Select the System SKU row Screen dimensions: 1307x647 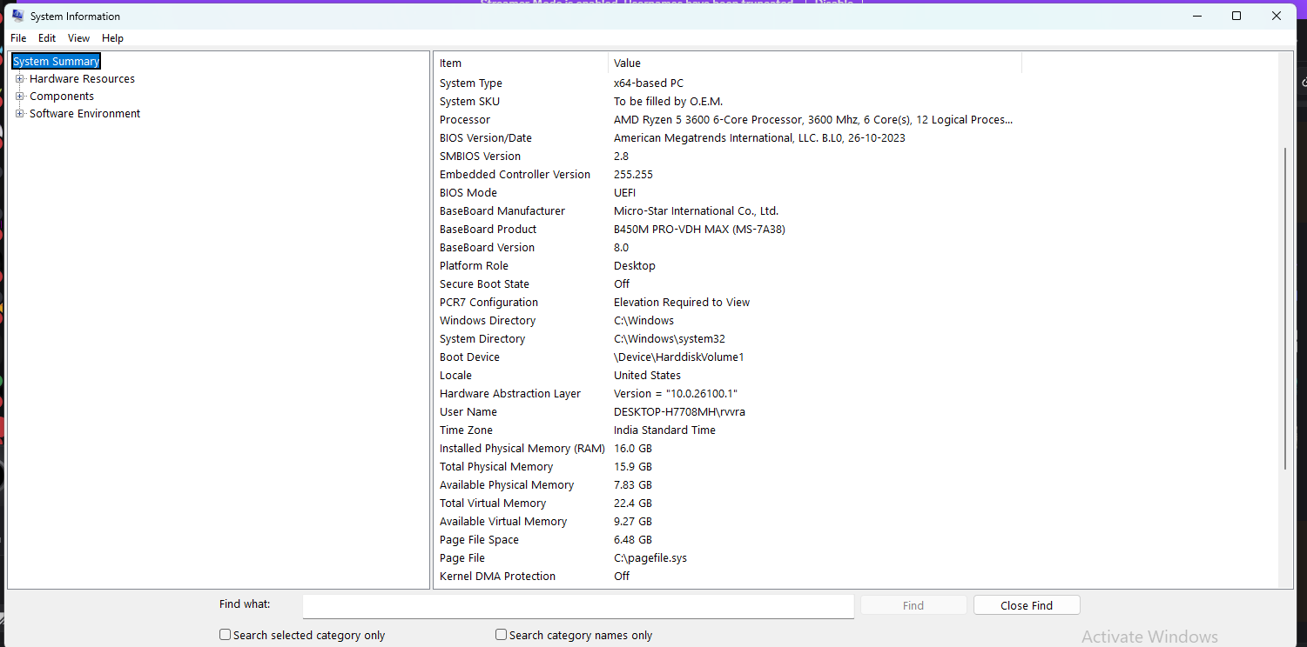727,102
